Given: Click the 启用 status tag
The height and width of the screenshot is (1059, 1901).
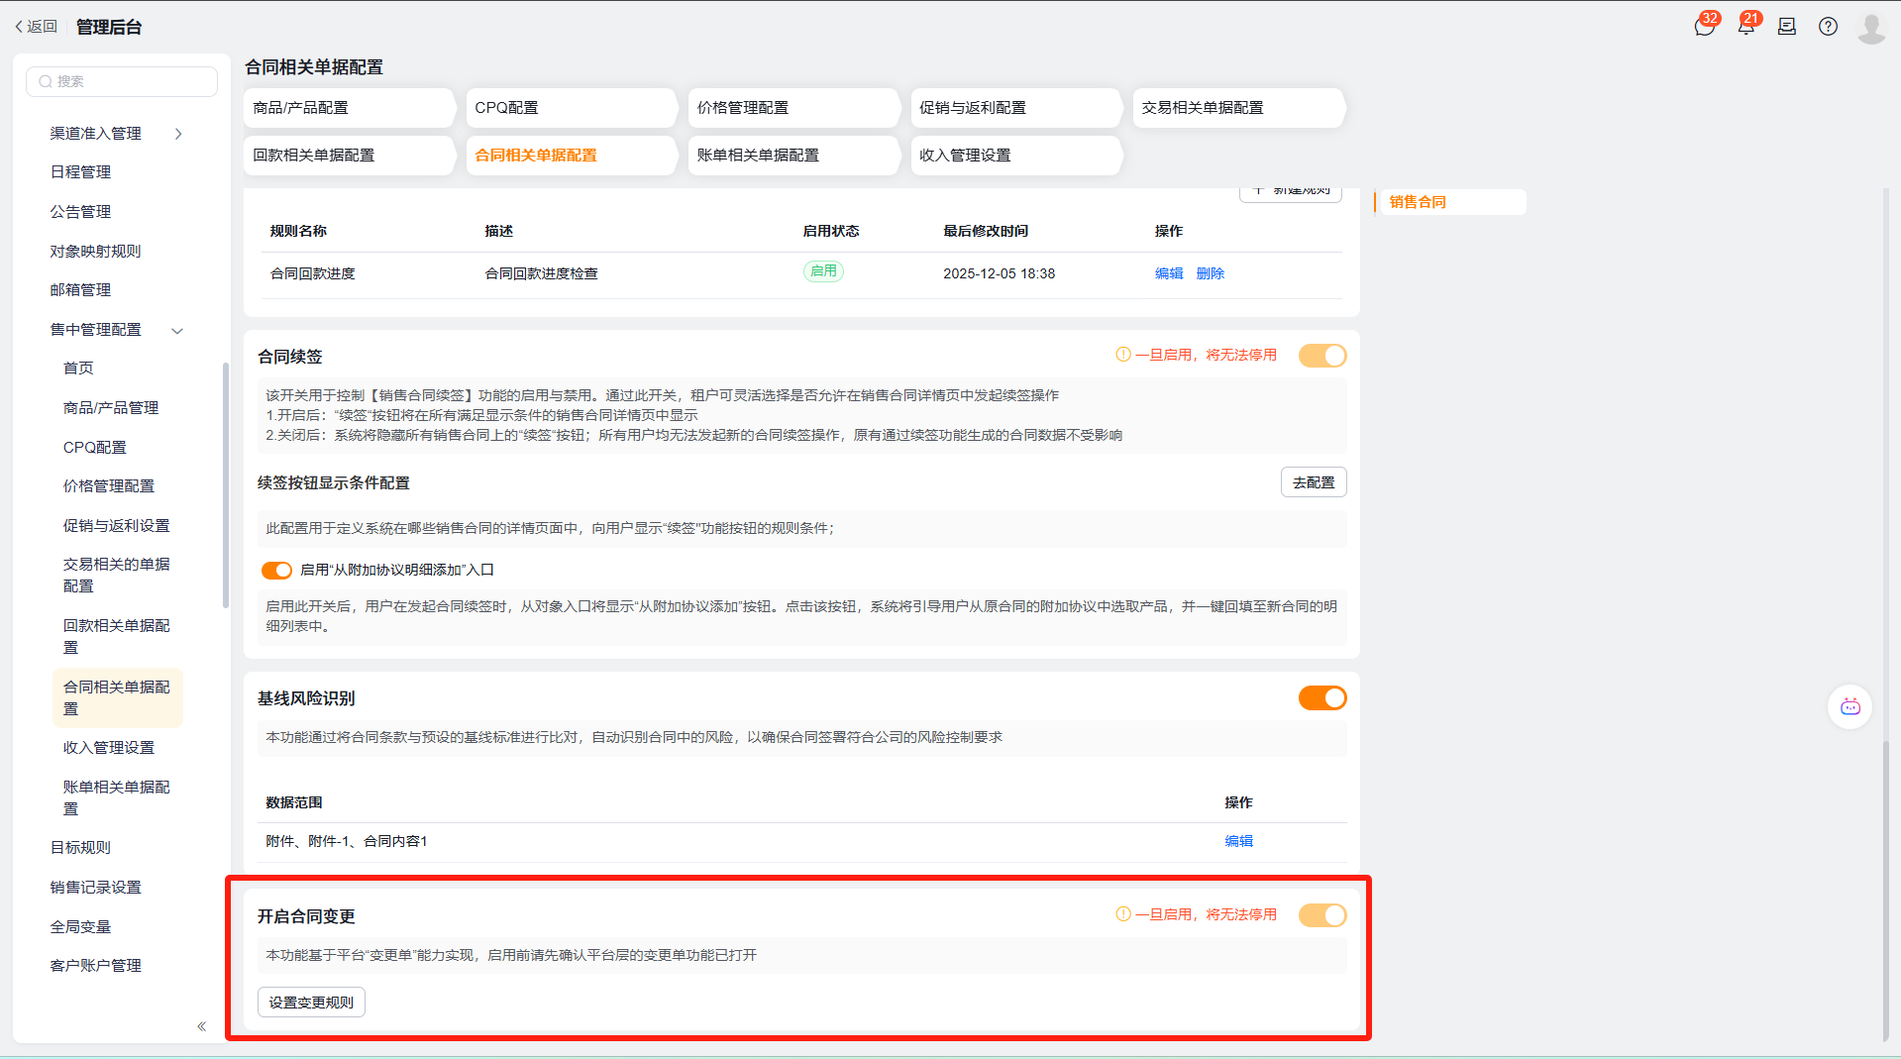Looking at the screenshot, I should 823,271.
